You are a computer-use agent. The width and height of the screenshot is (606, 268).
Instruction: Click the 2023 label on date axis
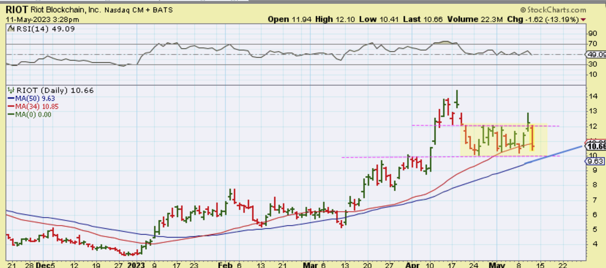click(136, 265)
